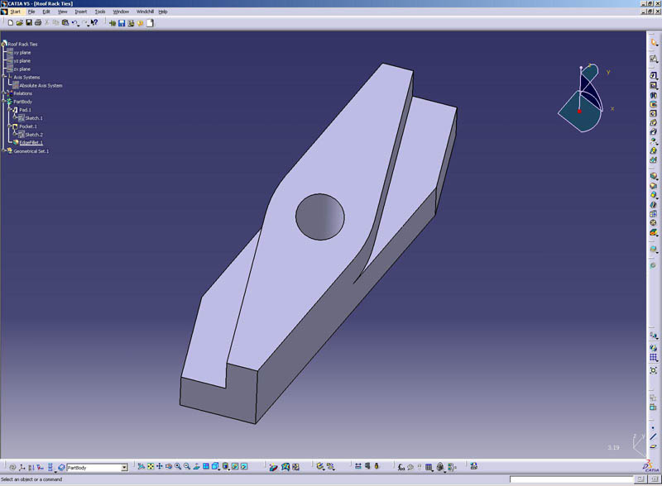Select Sketch.2 under Pocket.1
This screenshot has height=486, width=662.
point(33,135)
